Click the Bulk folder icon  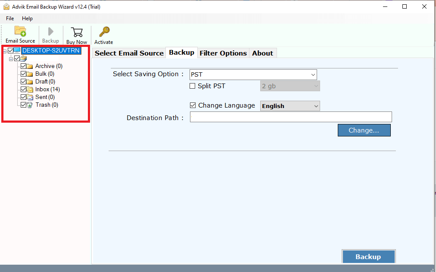pos(30,74)
